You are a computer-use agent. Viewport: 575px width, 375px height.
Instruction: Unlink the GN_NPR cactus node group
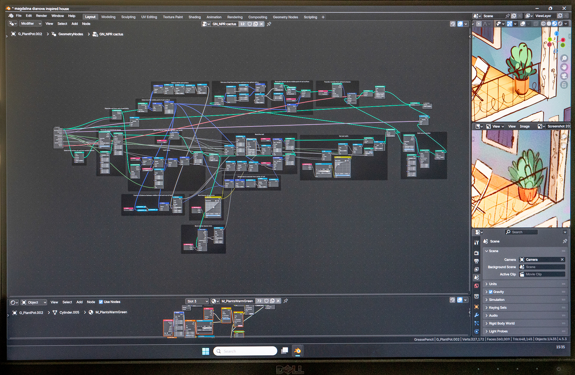(261, 24)
